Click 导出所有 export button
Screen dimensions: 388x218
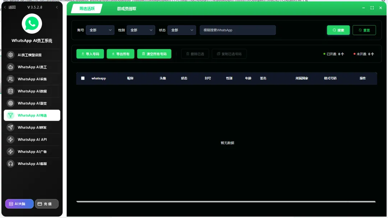tap(120, 54)
